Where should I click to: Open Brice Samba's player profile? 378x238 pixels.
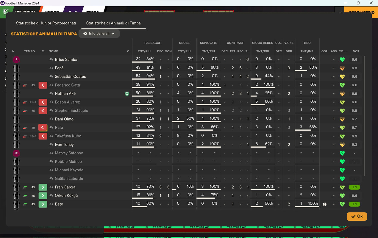tap(66, 59)
